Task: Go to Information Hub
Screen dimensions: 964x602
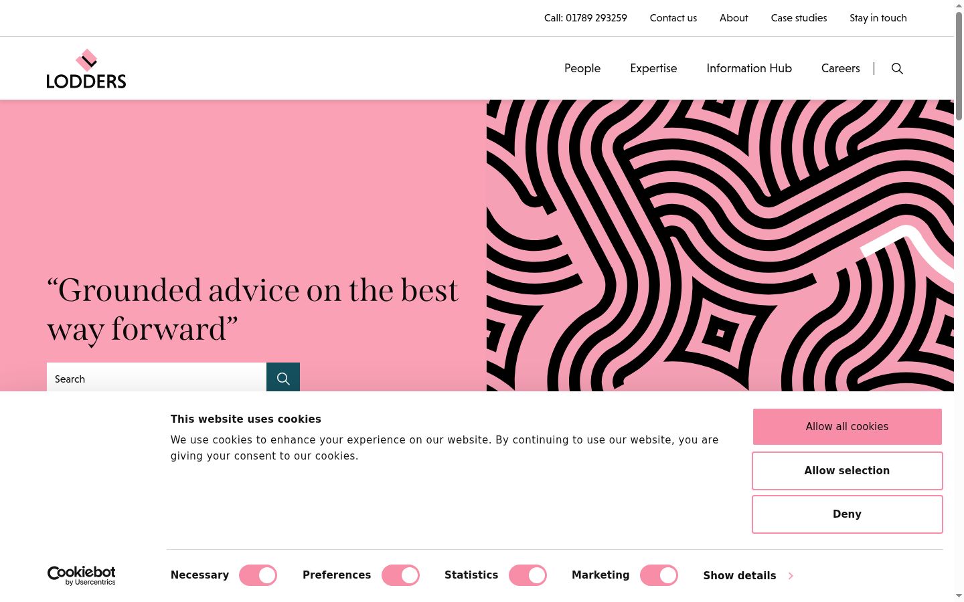Action: (x=749, y=68)
